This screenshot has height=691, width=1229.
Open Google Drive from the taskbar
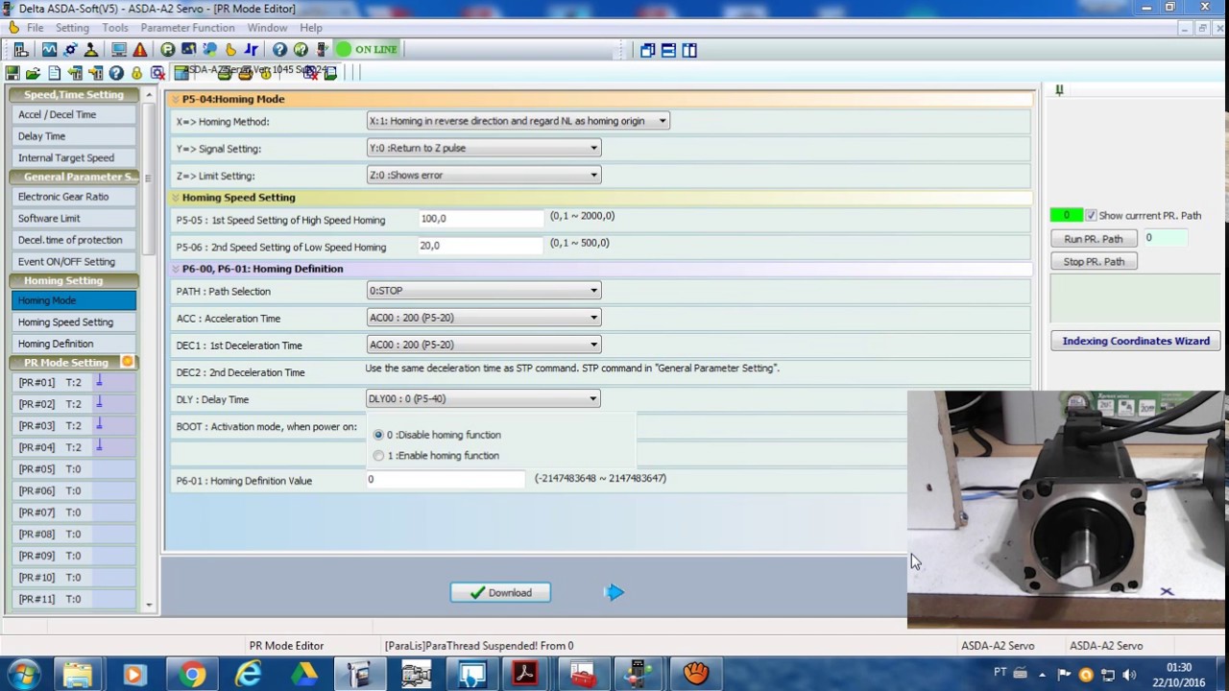[303, 675]
